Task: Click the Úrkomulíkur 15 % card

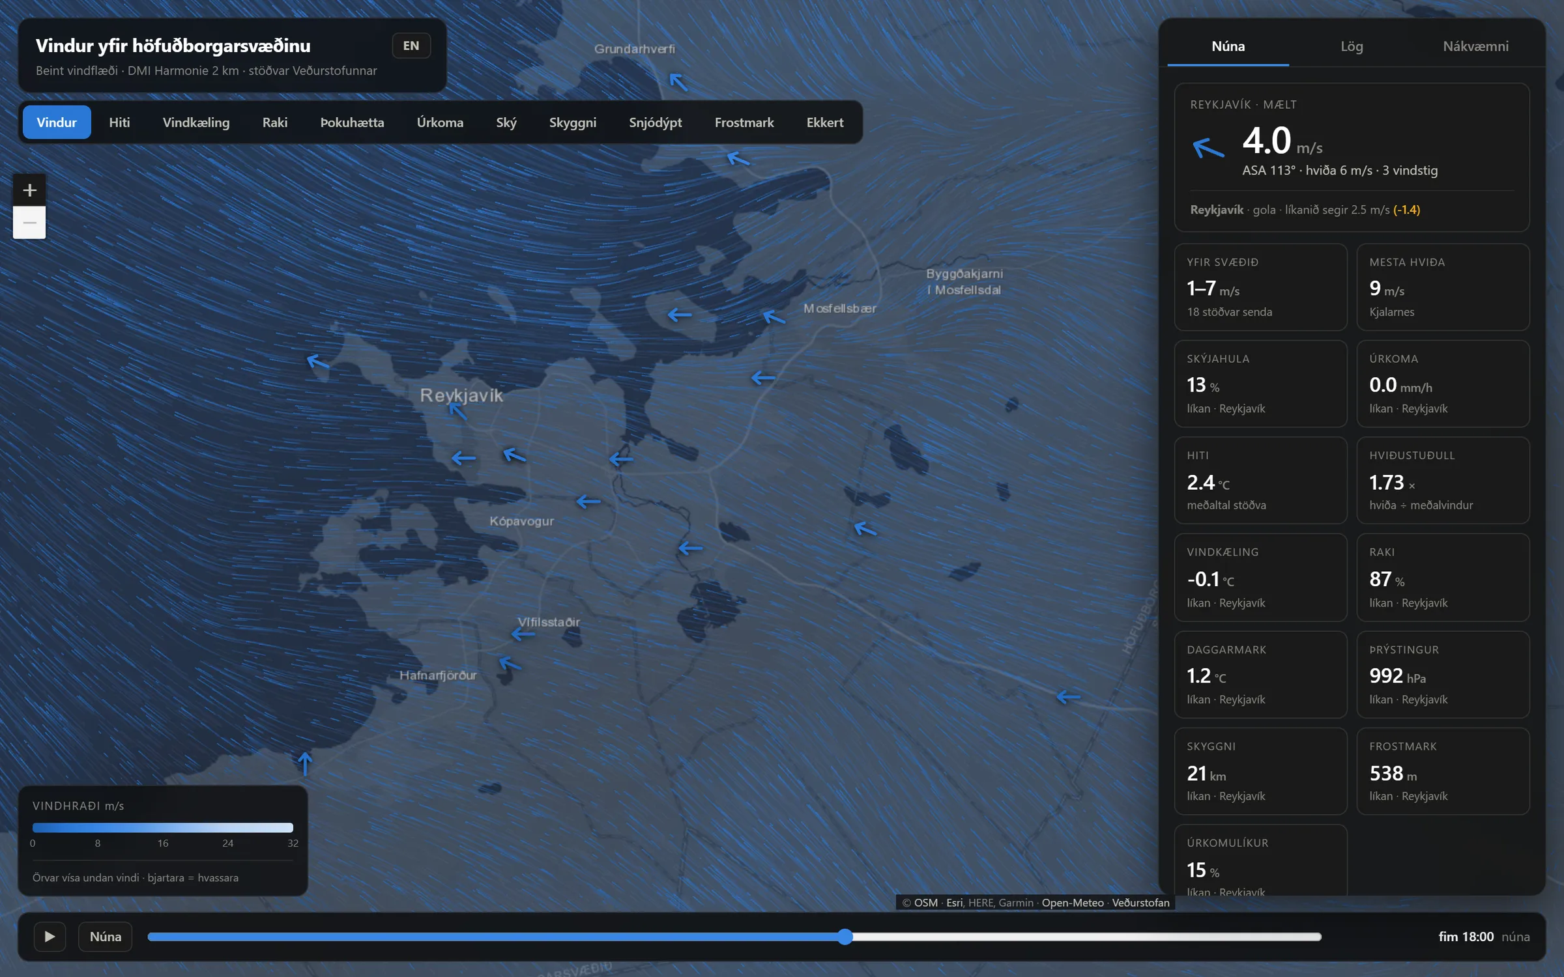Action: [x=1260, y=860]
